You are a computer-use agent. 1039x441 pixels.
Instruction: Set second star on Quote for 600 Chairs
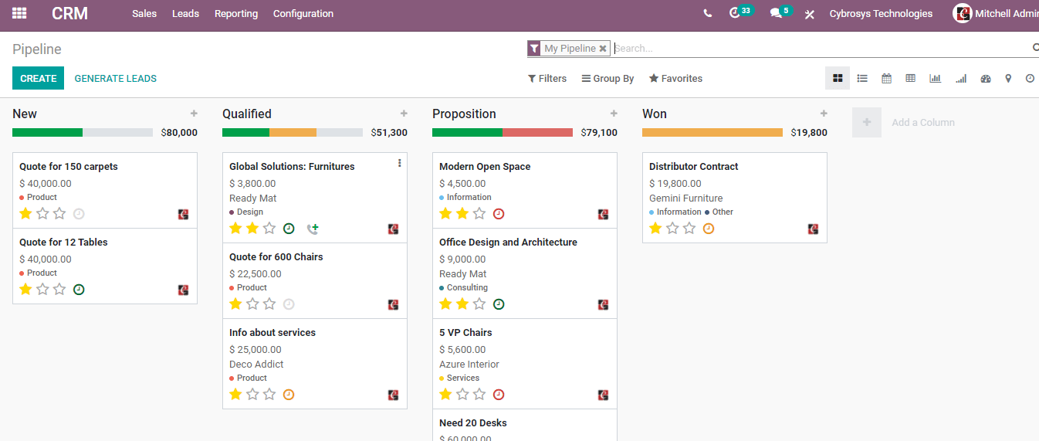(x=252, y=304)
